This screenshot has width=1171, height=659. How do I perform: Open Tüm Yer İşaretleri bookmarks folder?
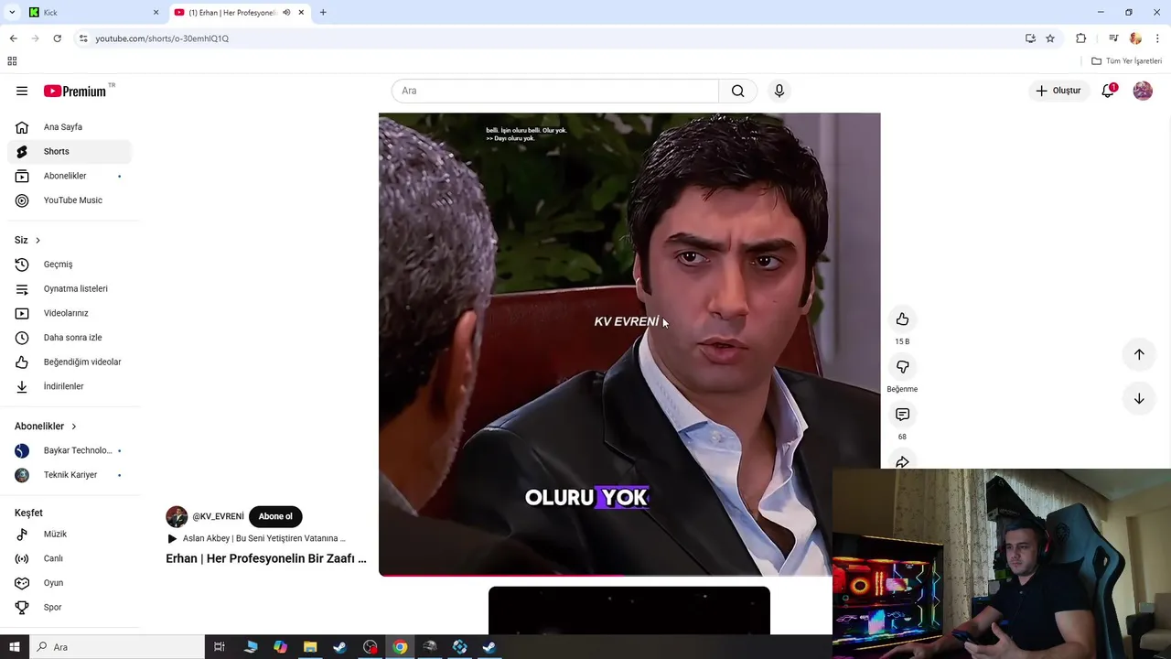click(x=1127, y=61)
